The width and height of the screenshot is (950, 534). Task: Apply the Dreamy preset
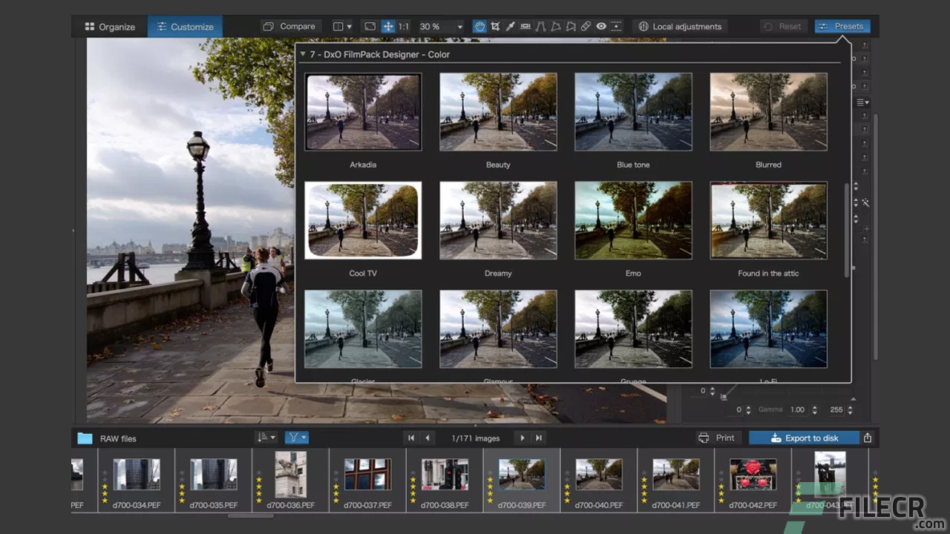pyautogui.click(x=498, y=220)
